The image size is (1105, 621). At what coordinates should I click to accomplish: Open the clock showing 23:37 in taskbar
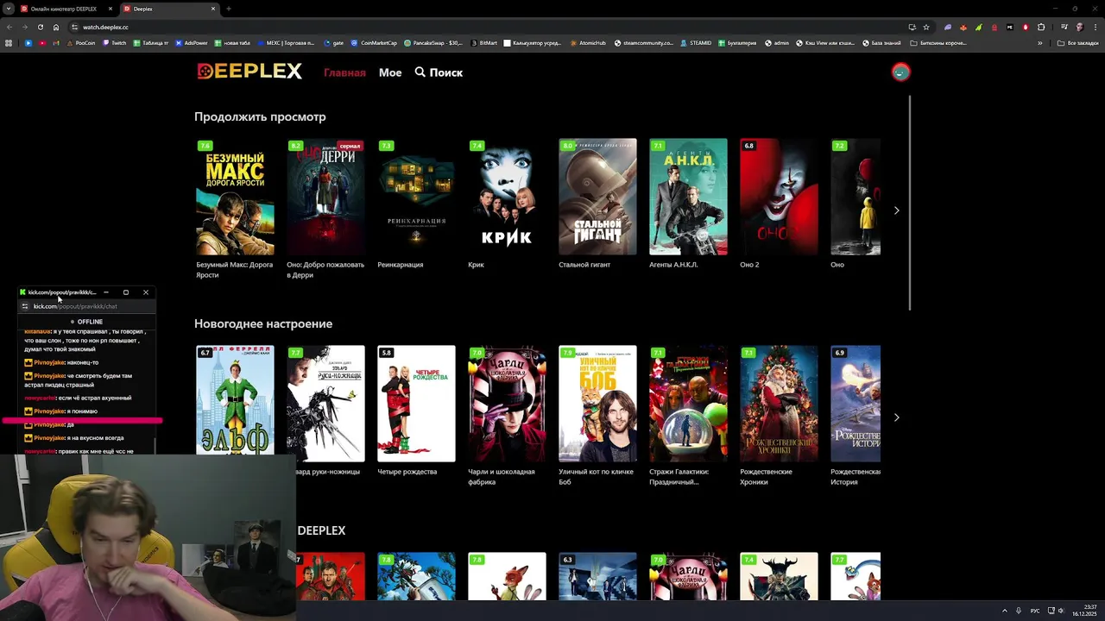pyautogui.click(x=1084, y=611)
